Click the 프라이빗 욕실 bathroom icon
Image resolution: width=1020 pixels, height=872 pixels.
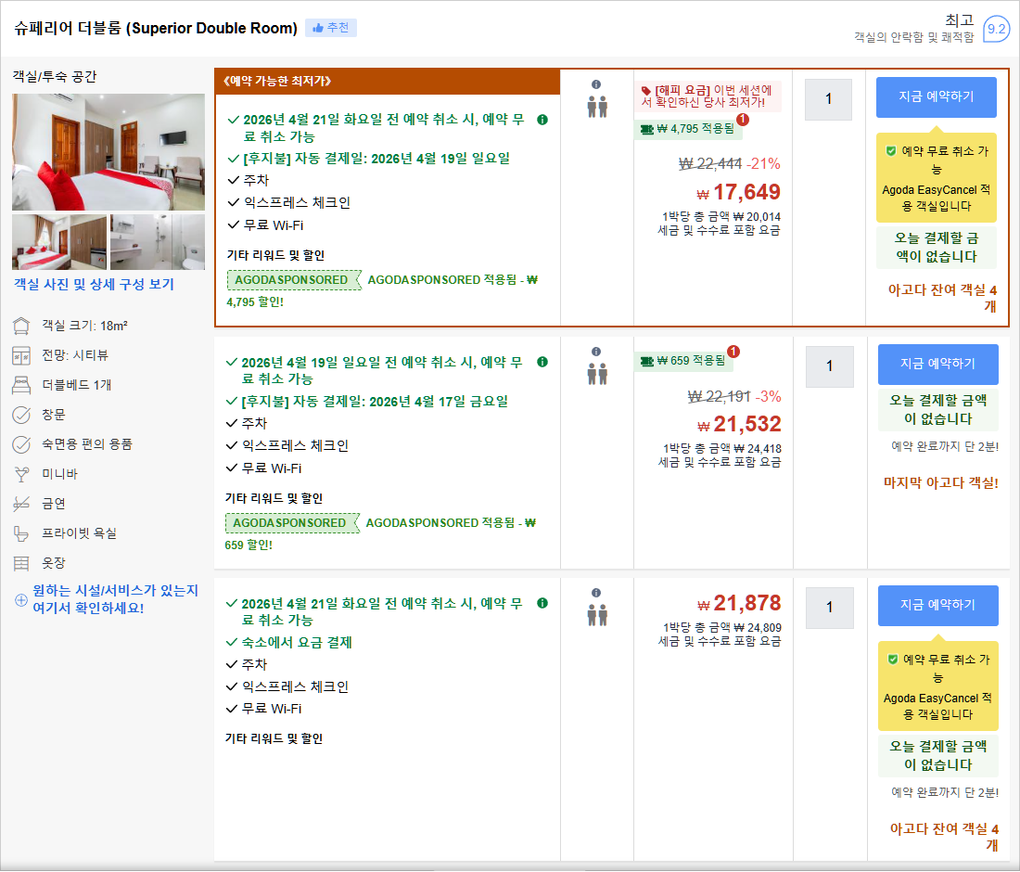click(21, 533)
